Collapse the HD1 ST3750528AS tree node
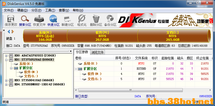Screen dimensions: 215x106 pyautogui.click(x=6, y=60)
